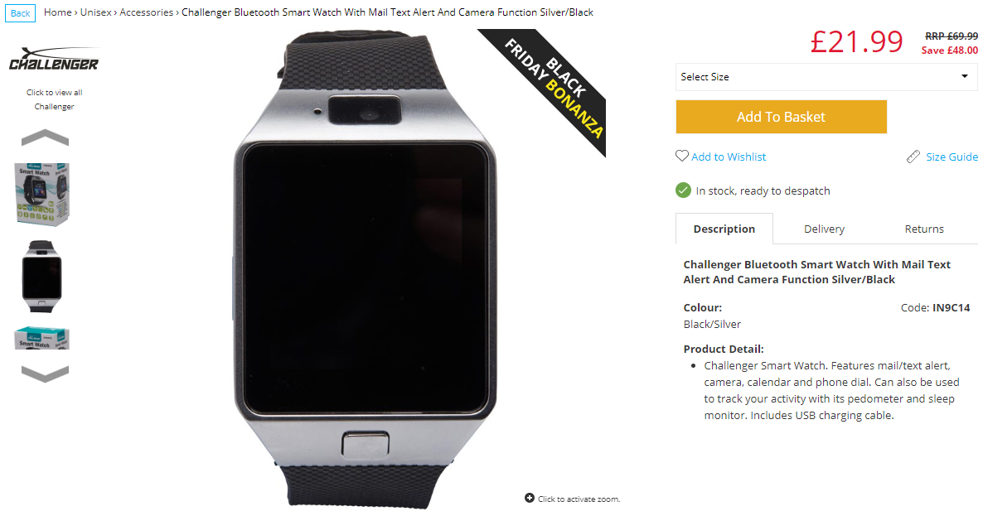The height and width of the screenshot is (516, 983).
Task: Click the size guide ruler icon
Action: click(913, 157)
